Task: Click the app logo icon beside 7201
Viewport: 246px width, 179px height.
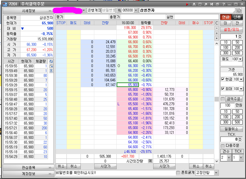Action: point(5,4)
